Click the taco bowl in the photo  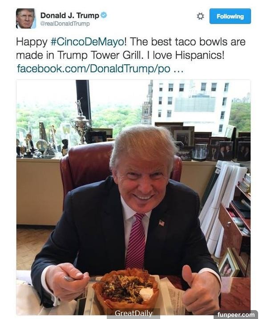(x=126, y=289)
